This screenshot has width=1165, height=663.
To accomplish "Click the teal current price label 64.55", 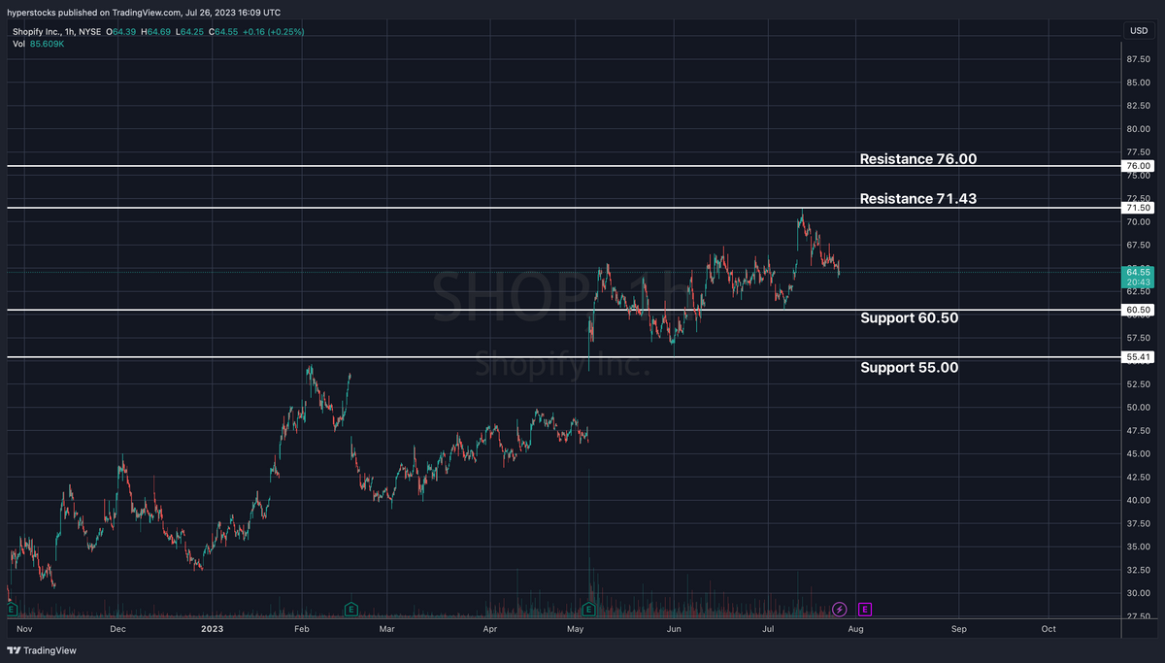I will [1137, 273].
